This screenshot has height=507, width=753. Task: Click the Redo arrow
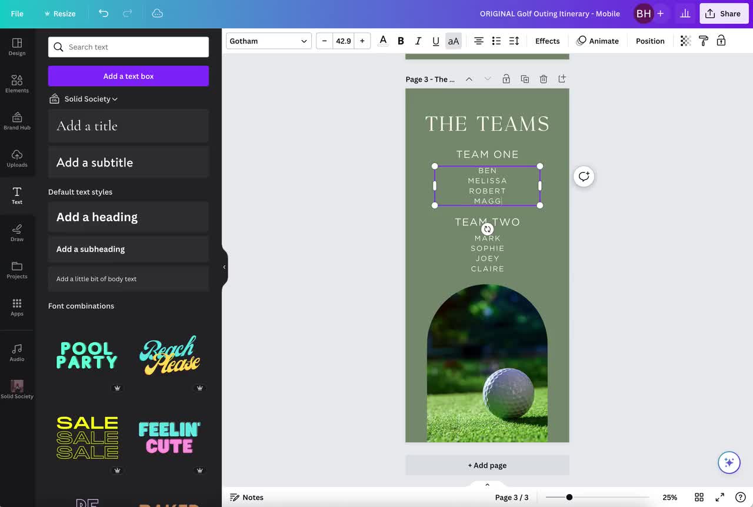tap(127, 13)
